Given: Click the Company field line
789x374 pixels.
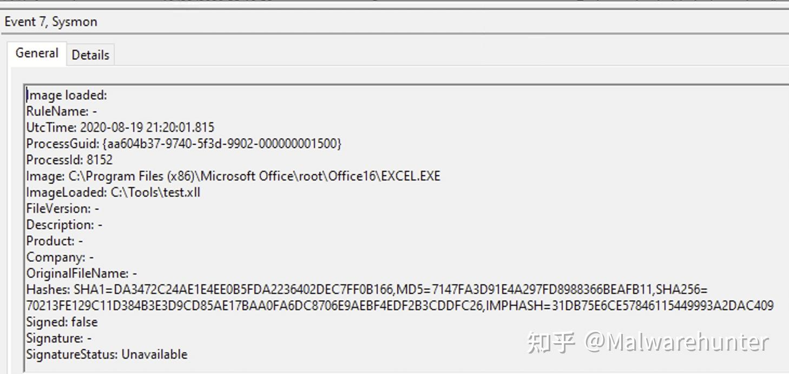Looking at the screenshot, I should point(60,257).
